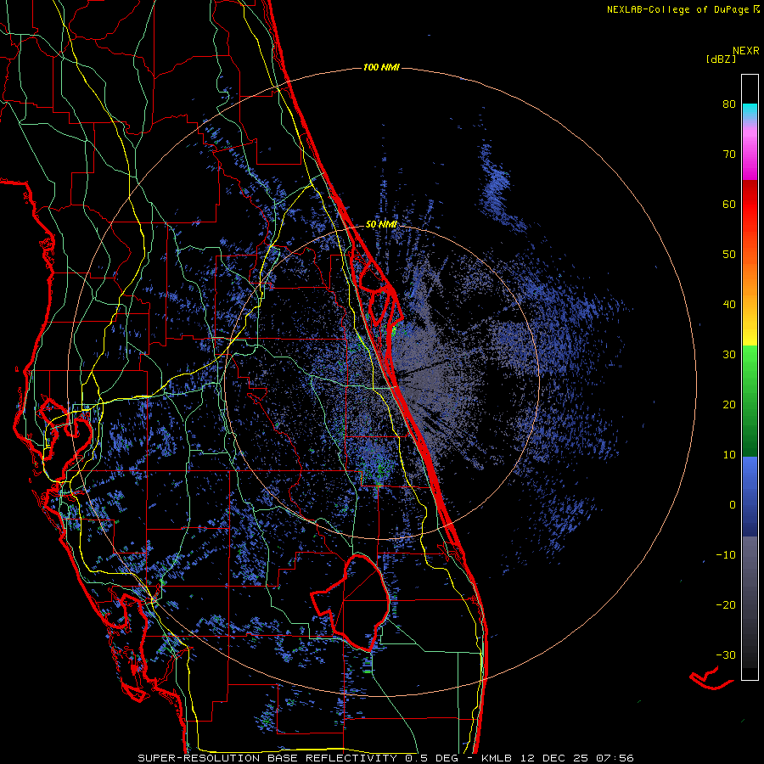Viewport: 764px width, 764px height.
Task: Click the Super-Resolution Base Reflectivity caption
Action: click(298, 758)
